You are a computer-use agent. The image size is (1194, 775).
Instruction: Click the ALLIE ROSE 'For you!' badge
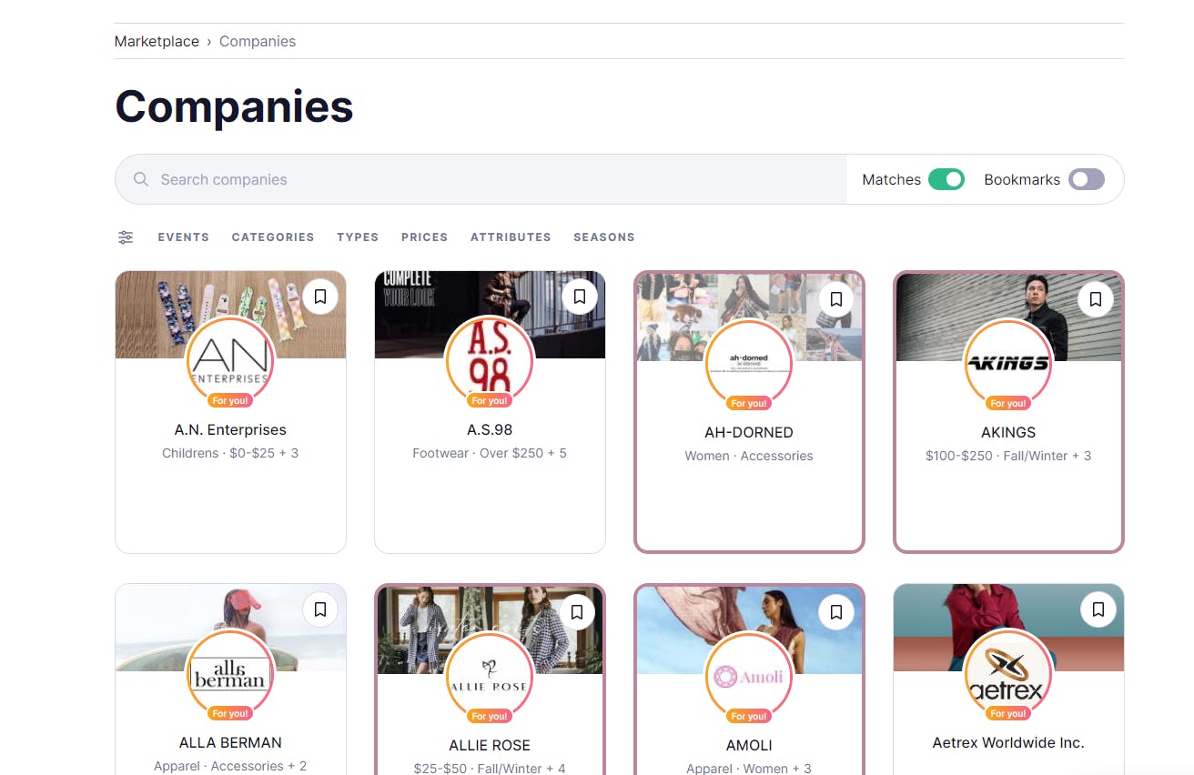click(490, 716)
